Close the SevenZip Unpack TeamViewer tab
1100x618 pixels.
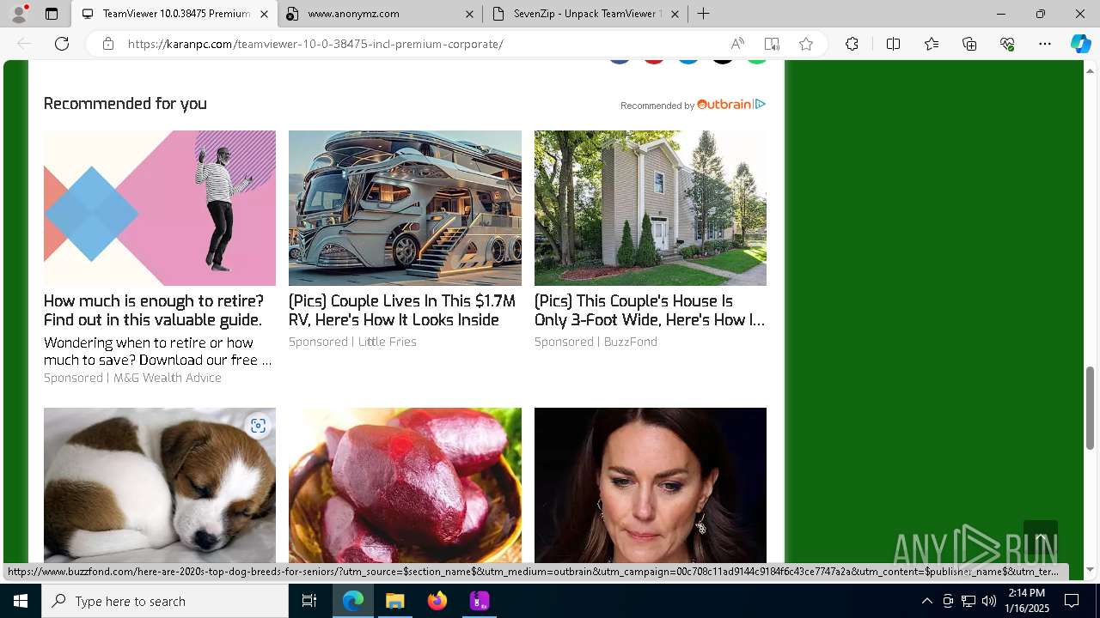[675, 14]
